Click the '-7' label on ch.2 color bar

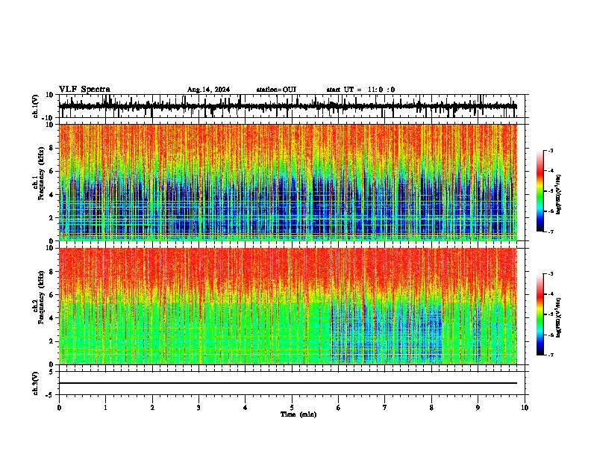[550, 355]
